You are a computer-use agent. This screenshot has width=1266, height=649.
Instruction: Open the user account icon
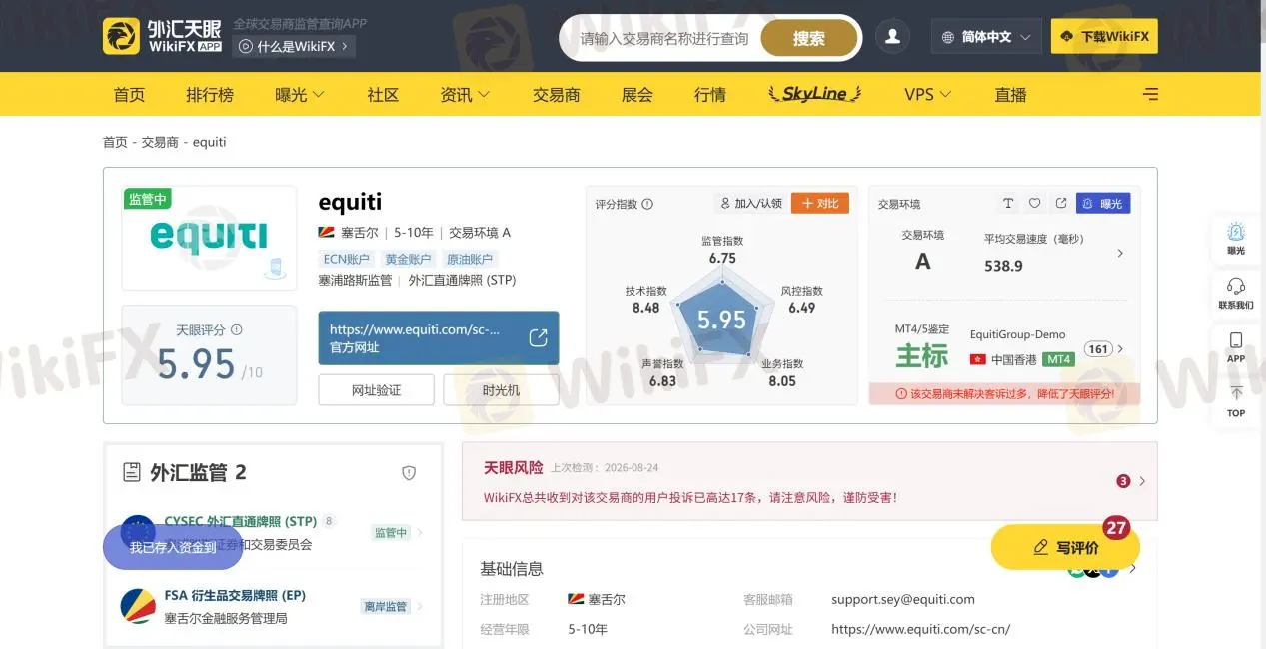click(892, 36)
